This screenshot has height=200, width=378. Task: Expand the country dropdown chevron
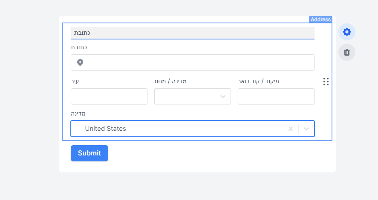coord(306,129)
